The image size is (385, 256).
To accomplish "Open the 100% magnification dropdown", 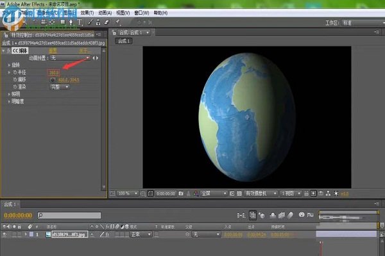I will [127, 193].
